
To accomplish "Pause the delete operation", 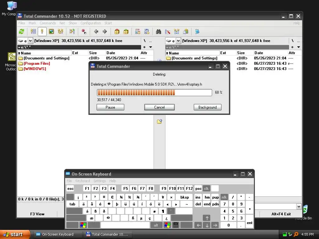I will [x=110, y=107].
